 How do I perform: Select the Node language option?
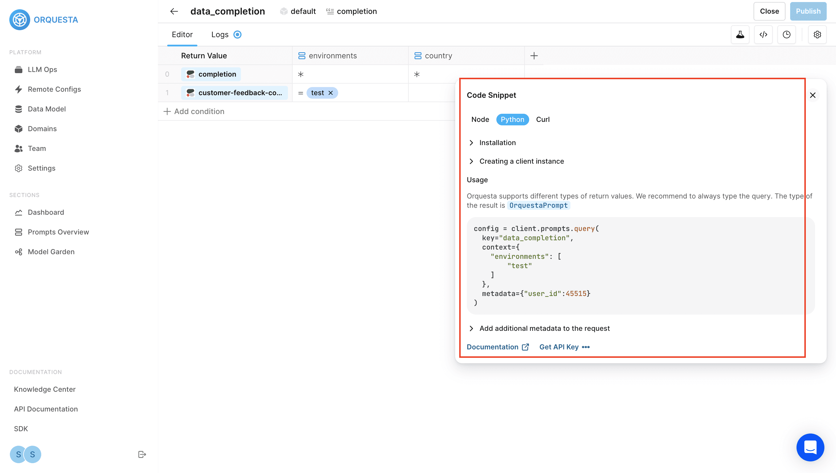480,120
